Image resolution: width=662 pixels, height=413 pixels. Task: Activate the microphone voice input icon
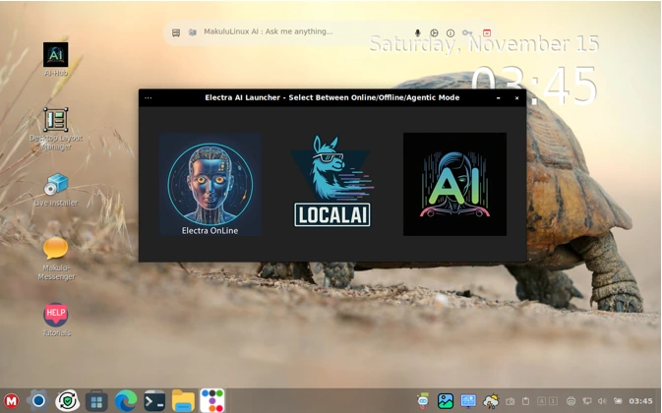(417, 32)
